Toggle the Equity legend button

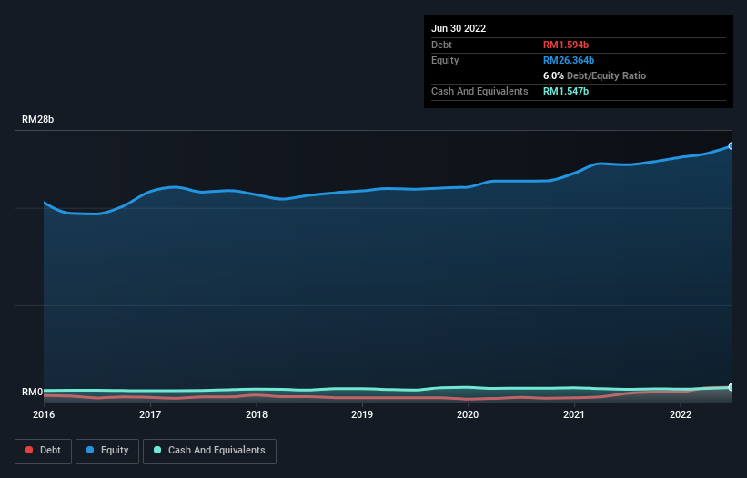[x=107, y=451]
